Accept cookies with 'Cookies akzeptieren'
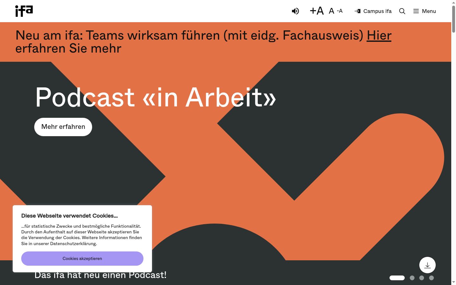The height and width of the screenshot is (285, 456). pos(82,258)
